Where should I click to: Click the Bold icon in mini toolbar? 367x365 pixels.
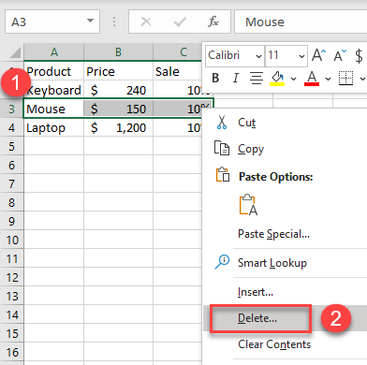215,78
